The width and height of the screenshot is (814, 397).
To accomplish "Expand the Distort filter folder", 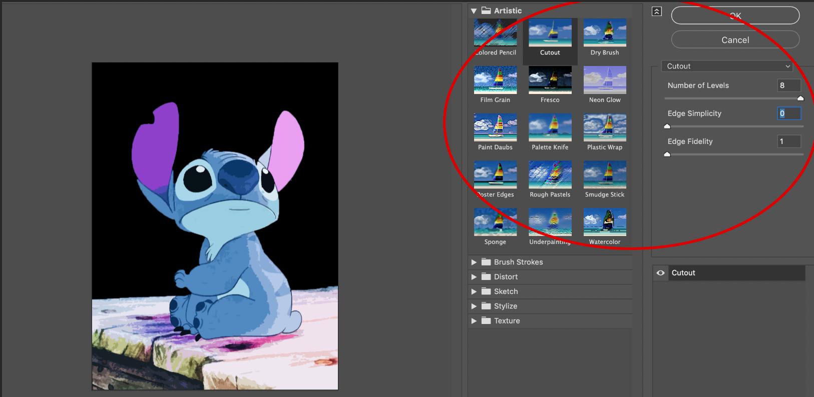I will pyautogui.click(x=474, y=276).
